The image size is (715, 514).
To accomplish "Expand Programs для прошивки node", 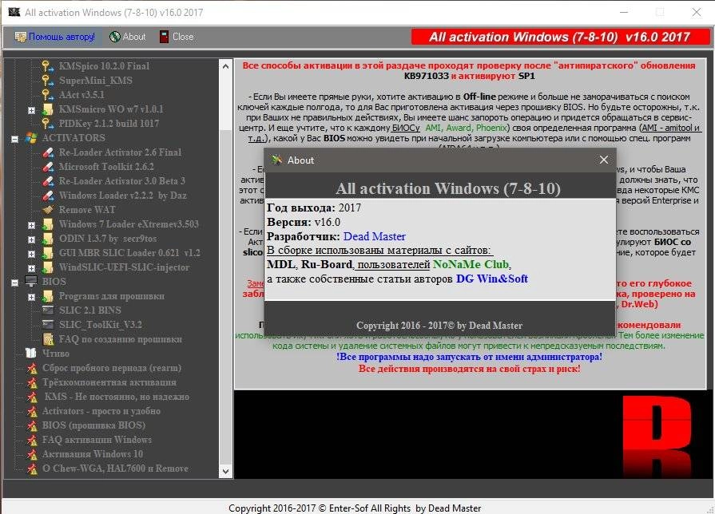I will coord(31,297).
